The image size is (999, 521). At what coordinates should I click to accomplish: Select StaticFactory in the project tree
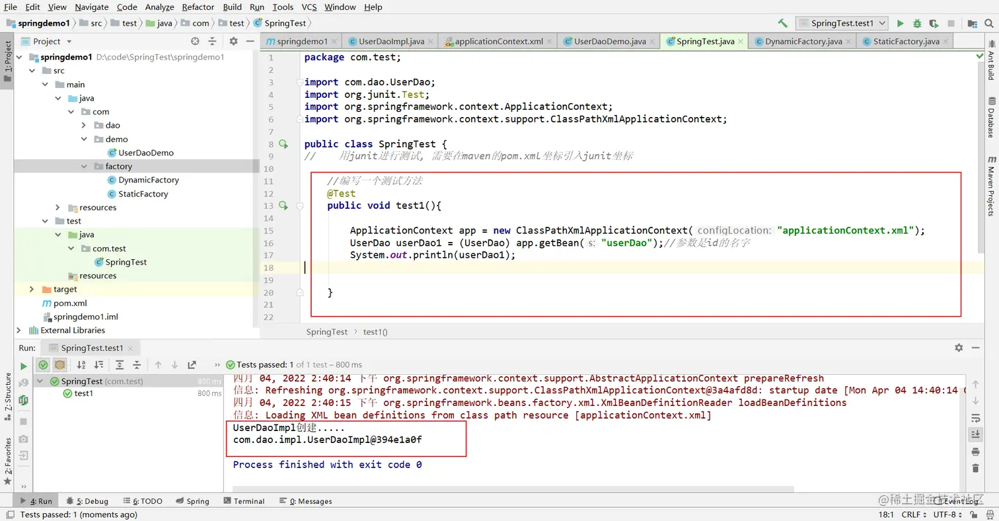click(x=143, y=194)
